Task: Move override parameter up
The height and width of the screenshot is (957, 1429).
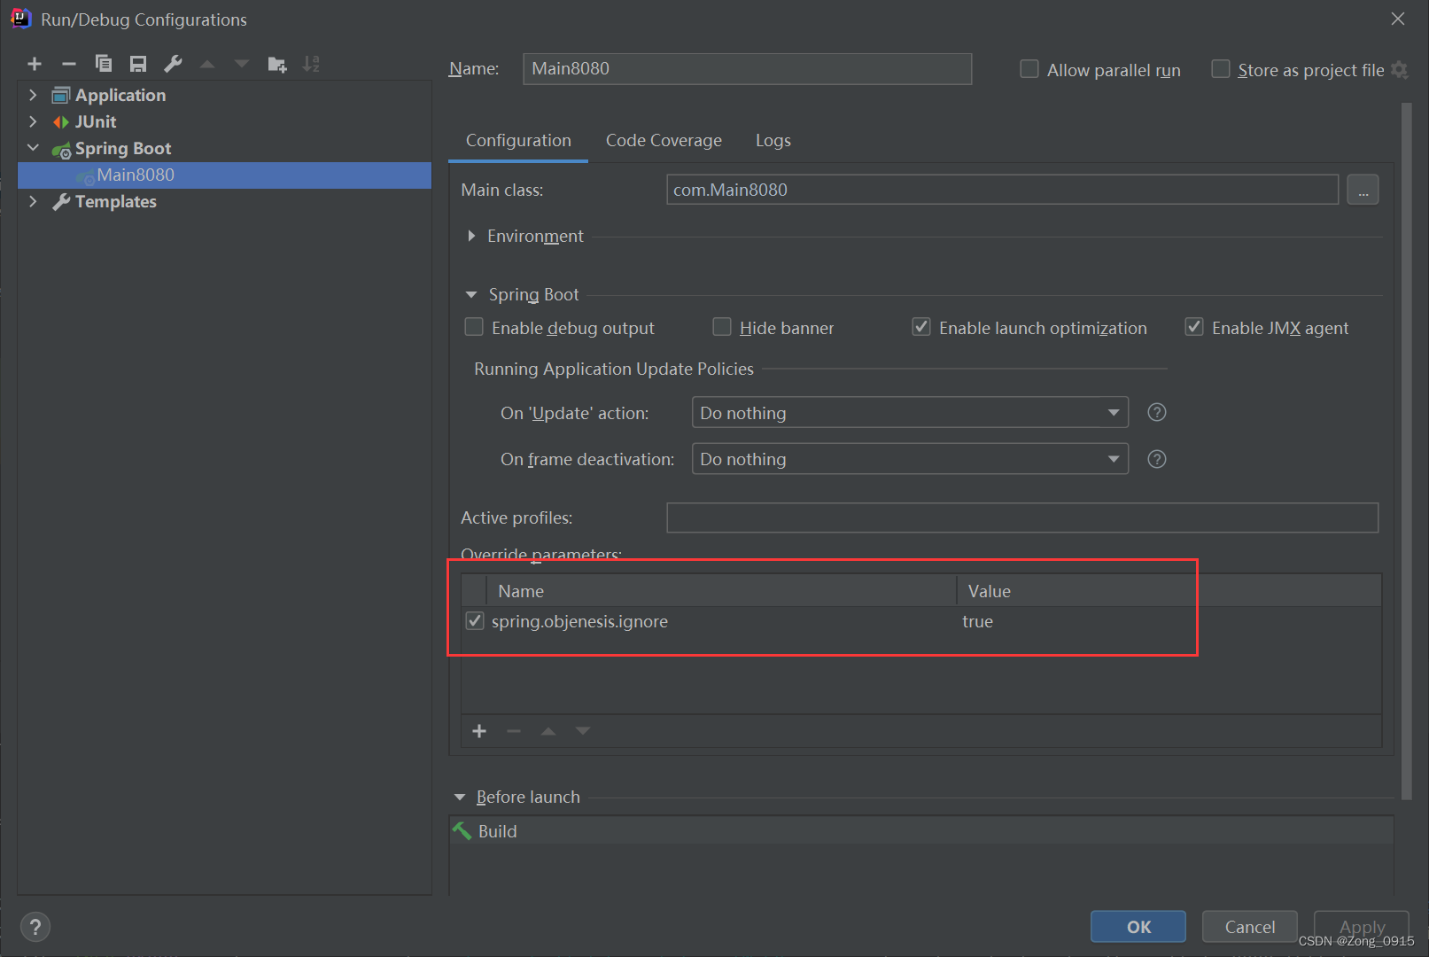Action: (548, 731)
